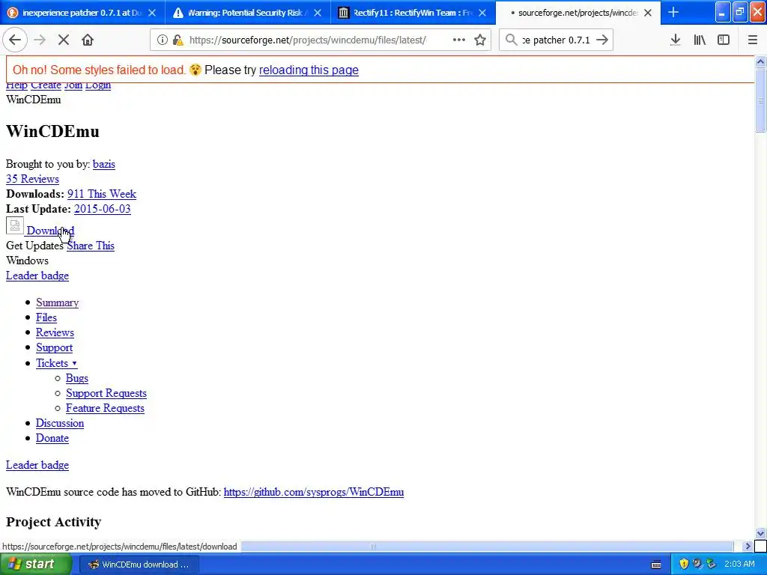The height and width of the screenshot is (575, 767).
Task: Click the Download link
Action: pos(50,231)
